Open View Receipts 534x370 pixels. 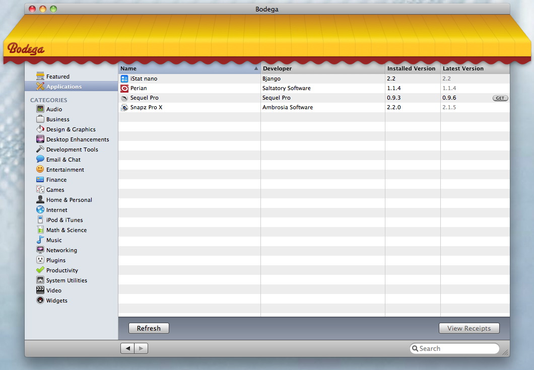pos(469,329)
